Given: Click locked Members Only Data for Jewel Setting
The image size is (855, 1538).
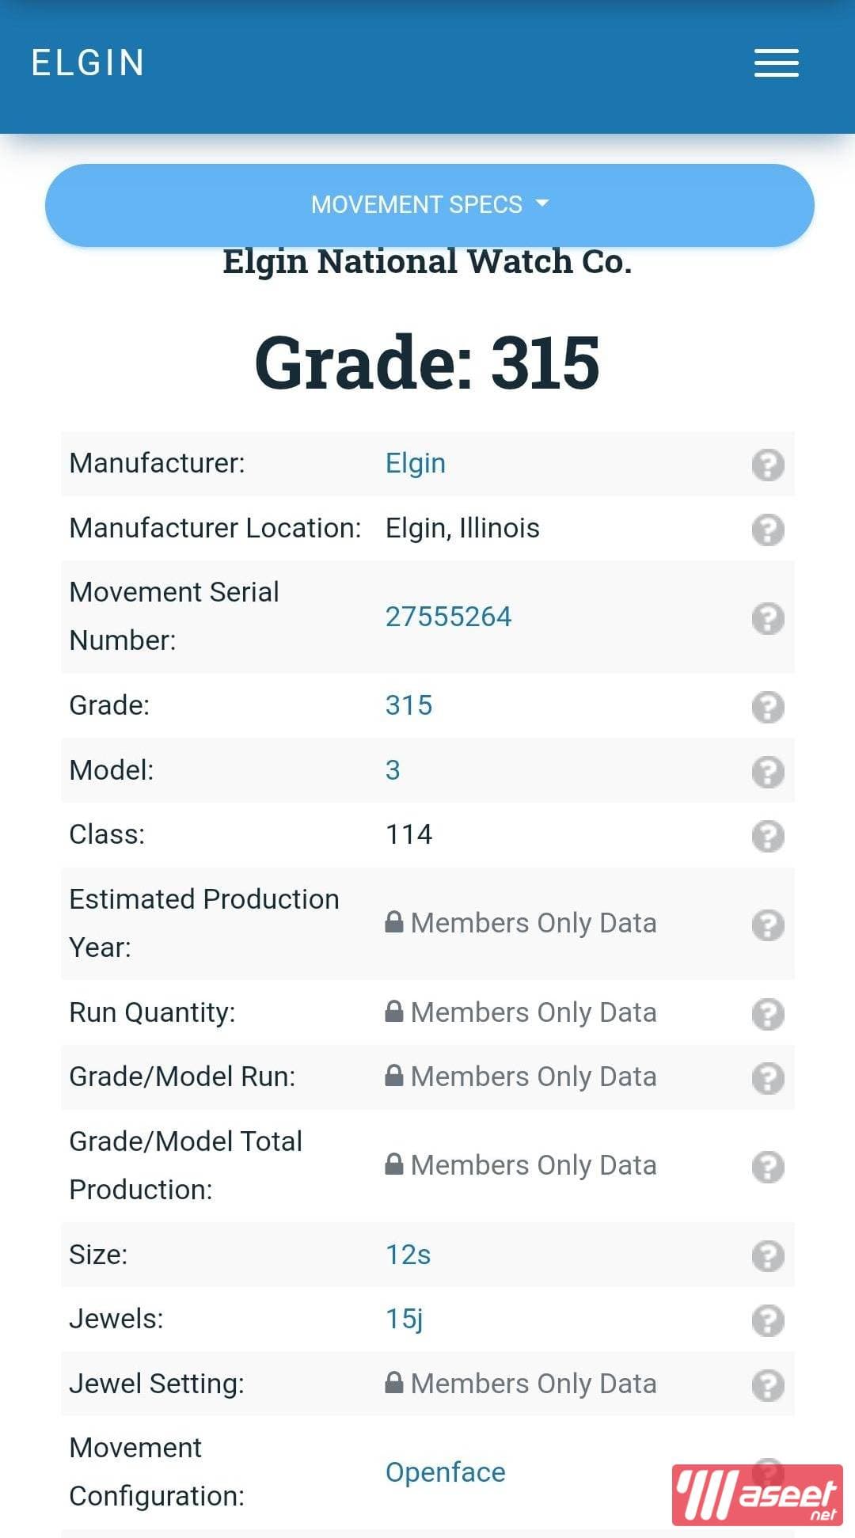Looking at the screenshot, I should pos(533,1384).
